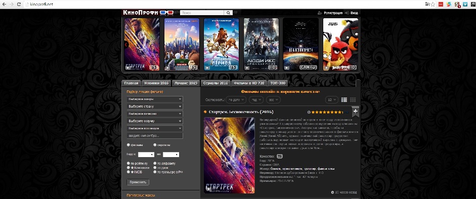The image size is (476, 199).
Task: Click the registration user-plus icon
Action: click(320, 13)
